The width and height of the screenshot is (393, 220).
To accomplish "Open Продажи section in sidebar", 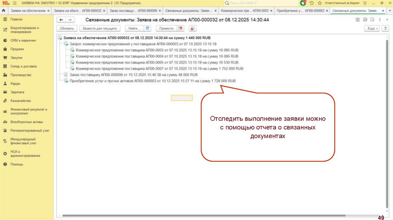I will tap(17, 49).
